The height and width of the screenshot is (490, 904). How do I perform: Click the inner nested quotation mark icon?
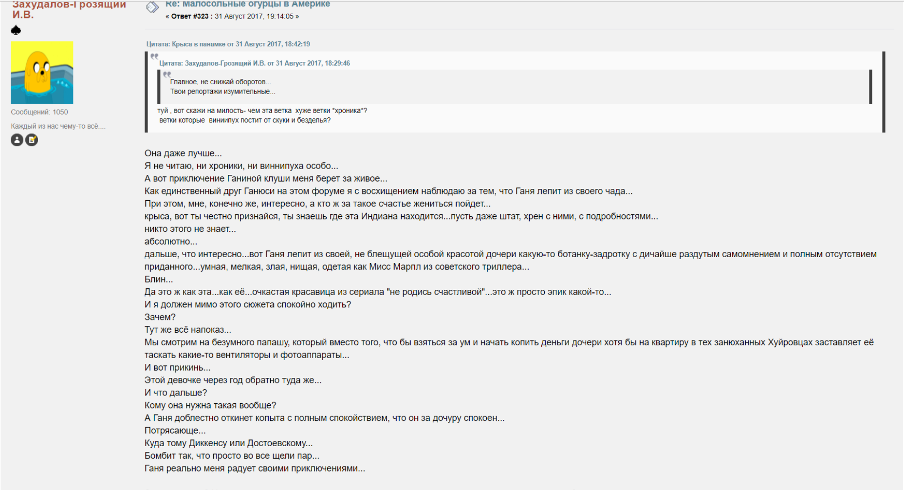tap(167, 75)
